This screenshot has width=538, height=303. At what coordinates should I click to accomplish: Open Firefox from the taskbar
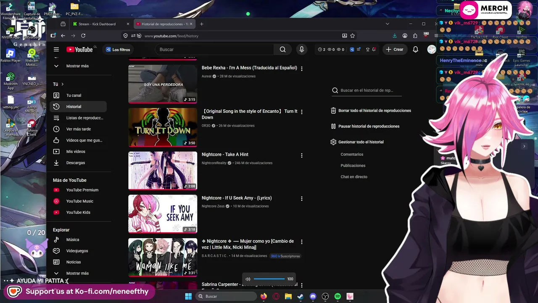click(x=264, y=296)
